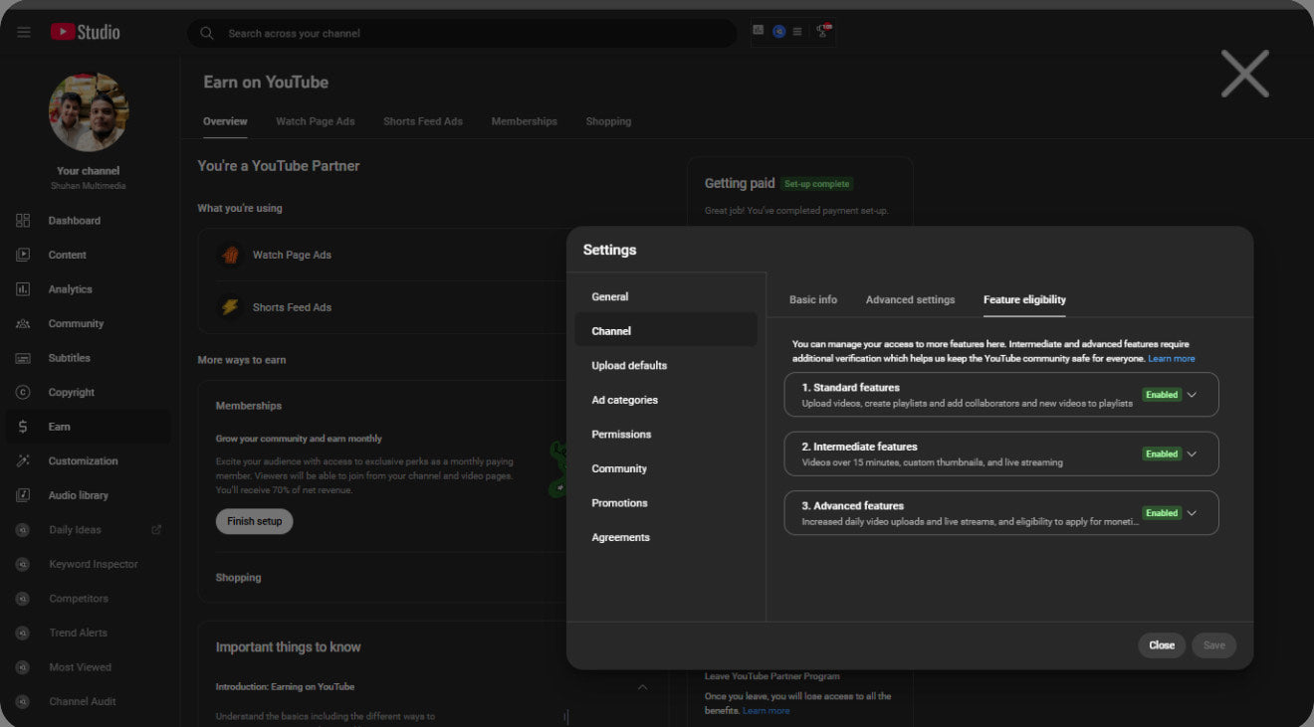Expand the Advanced features chevron
1314x727 pixels.
(1192, 513)
